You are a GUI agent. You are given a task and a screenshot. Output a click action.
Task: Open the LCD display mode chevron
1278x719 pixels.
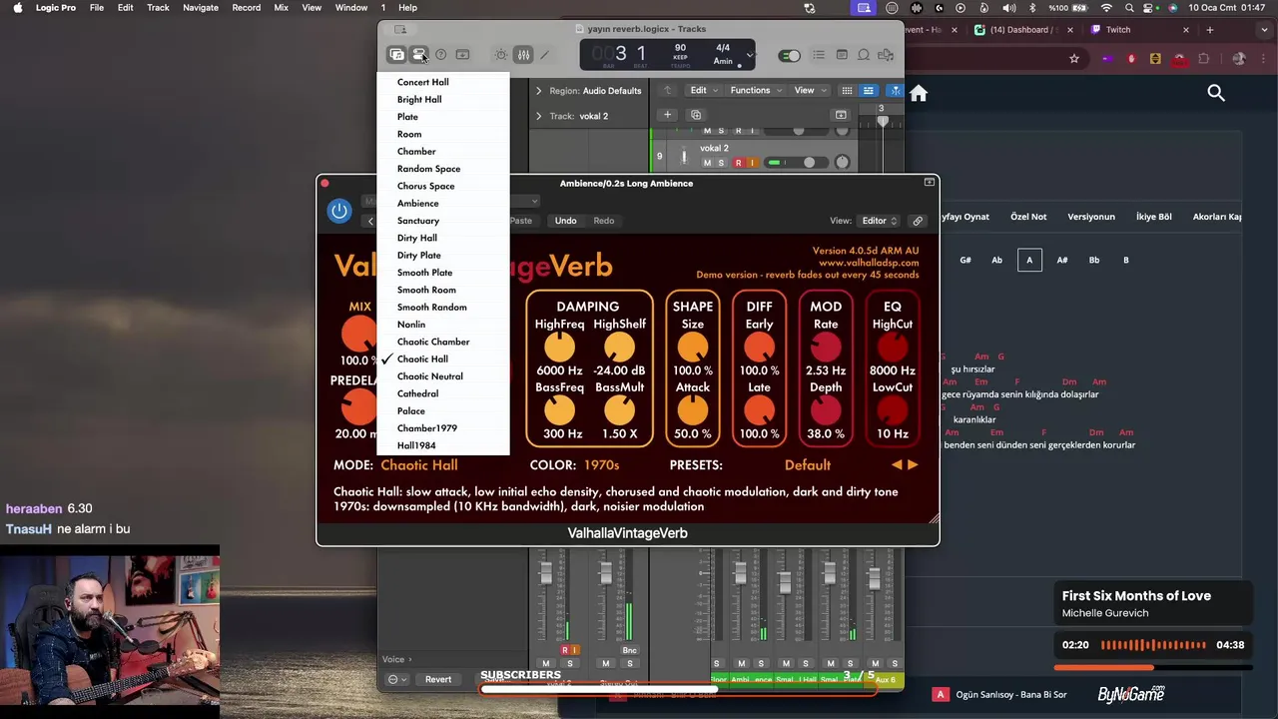tap(750, 55)
